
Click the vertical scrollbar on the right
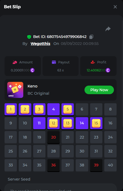point(122,74)
